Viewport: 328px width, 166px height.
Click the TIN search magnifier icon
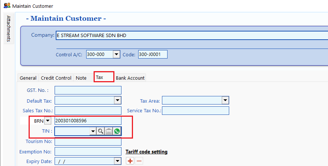[101, 131]
